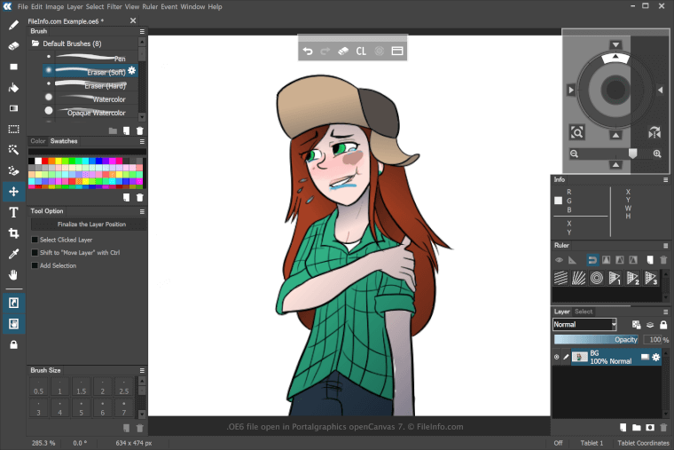Image resolution: width=674 pixels, height=450 pixels.
Task: Collapse the Default Brushes folder
Action: pyautogui.click(x=35, y=43)
